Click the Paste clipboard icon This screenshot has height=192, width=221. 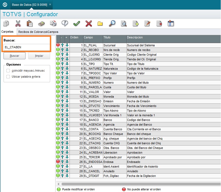[30, 23]
